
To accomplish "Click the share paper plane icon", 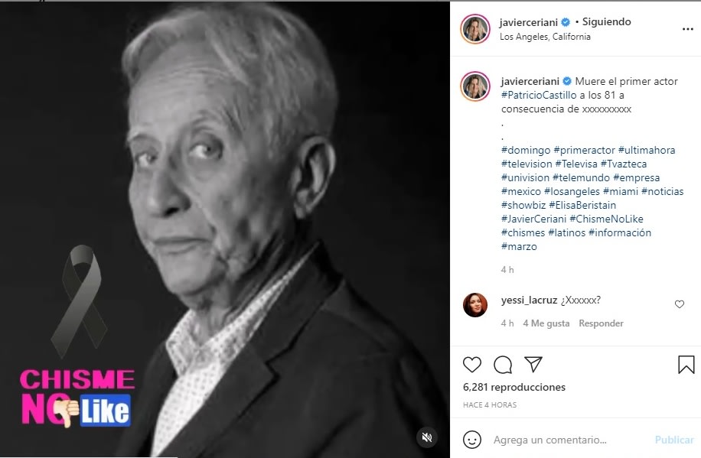I will pos(533,364).
